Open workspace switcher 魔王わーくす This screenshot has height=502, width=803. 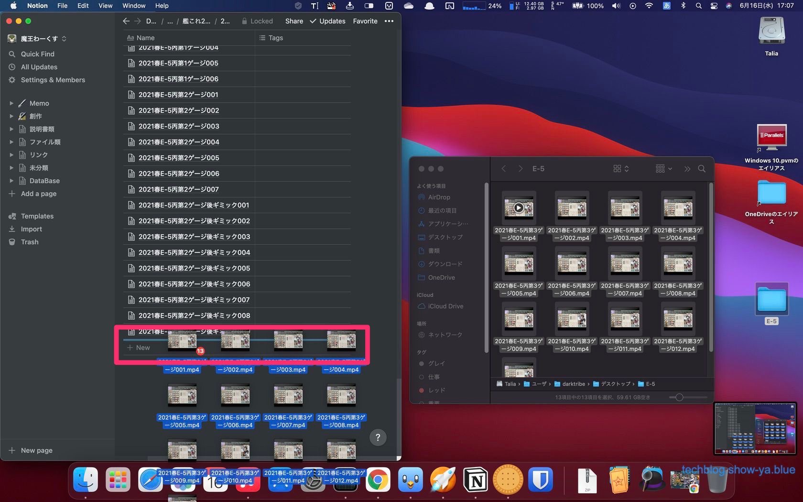39,38
